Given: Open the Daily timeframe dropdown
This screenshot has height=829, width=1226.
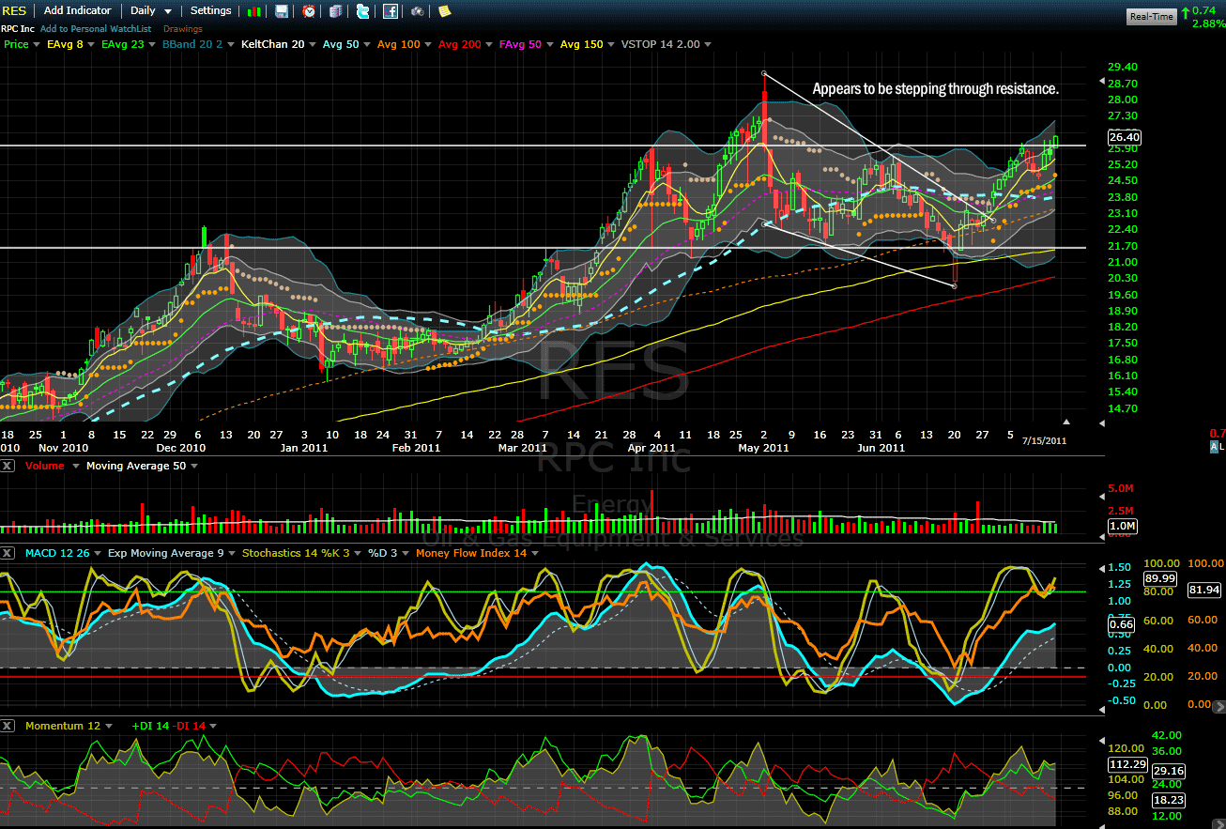Looking at the screenshot, I should 151,11.
